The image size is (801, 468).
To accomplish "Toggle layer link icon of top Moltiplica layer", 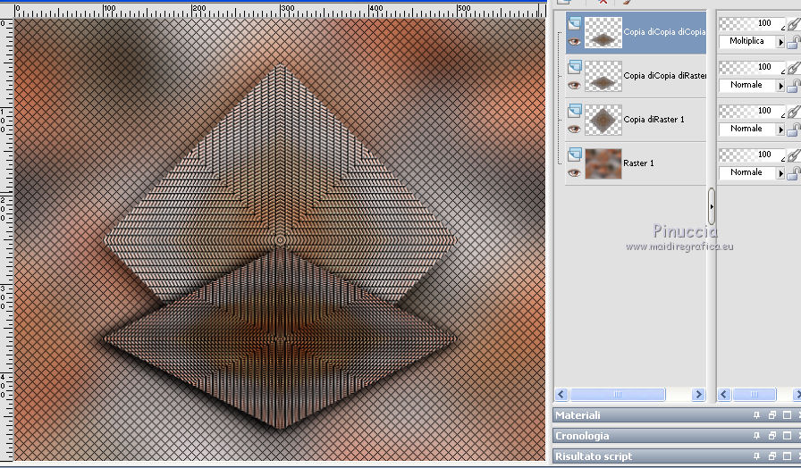I will click(793, 23).
